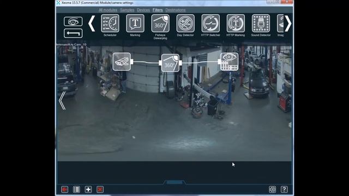The width and height of the screenshot is (349, 196).
Task: Pick the Fisheye Dewarping module in toolbar
Action: pos(160,23)
